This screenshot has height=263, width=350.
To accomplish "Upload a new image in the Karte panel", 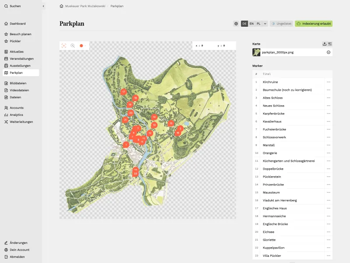I will [325, 44].
